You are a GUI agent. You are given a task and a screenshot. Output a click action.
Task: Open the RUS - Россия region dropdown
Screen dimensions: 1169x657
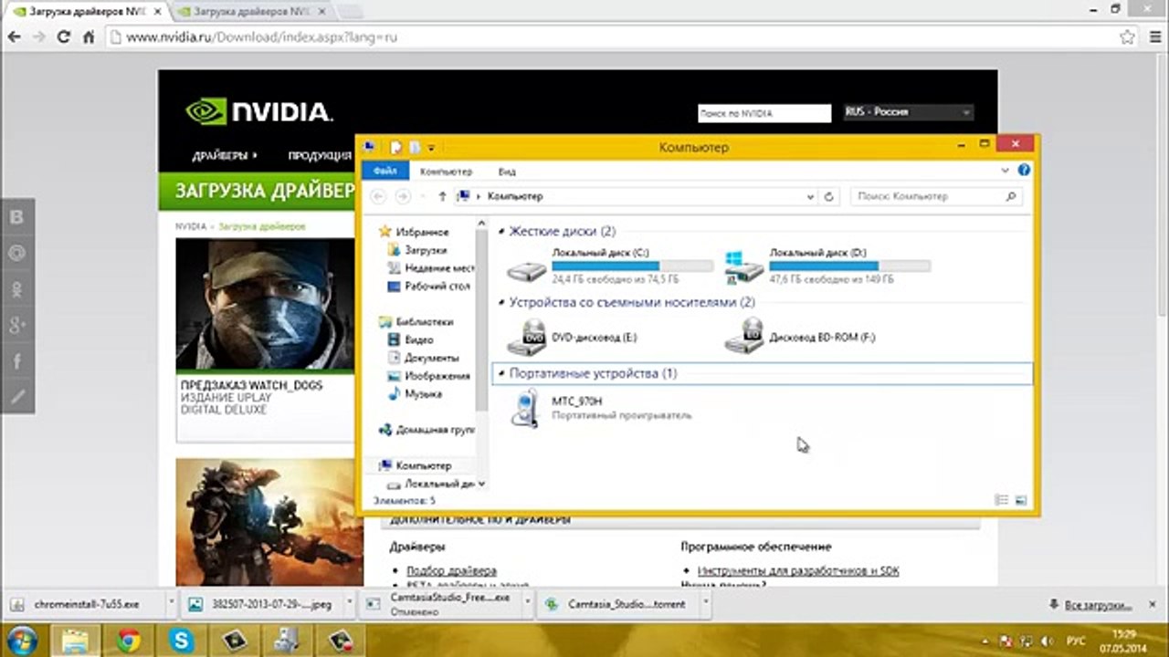pos(909,112)
